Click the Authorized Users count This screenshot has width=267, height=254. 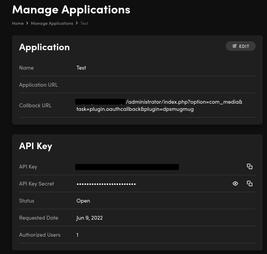point(77,235)
